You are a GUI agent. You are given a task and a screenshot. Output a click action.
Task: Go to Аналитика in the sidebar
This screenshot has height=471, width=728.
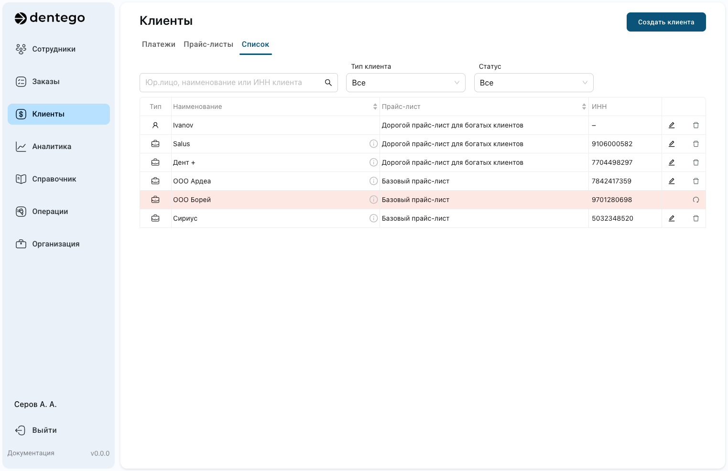[52, 147]
